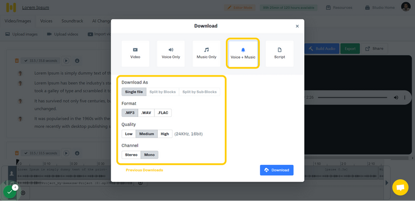Set quality to Low
Image resolution: width=415 pixels, height=201 pixels.
[x=129, y=134]
